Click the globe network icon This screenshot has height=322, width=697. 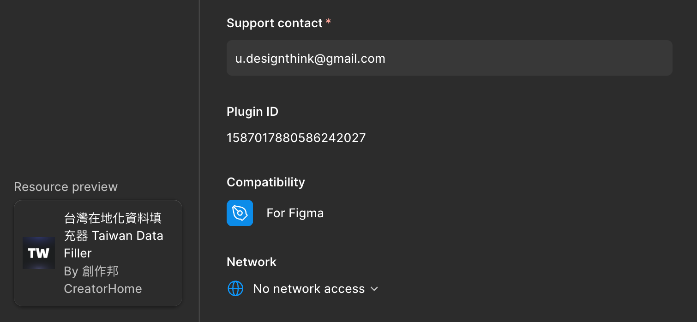[235, 289]
